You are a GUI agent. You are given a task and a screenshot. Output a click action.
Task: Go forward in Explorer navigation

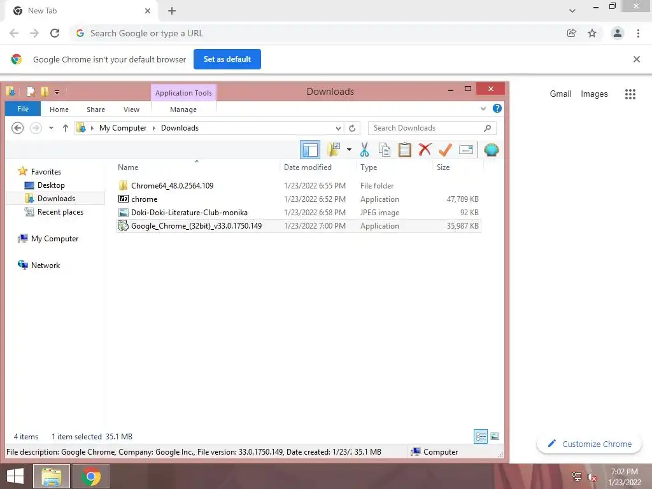[36, 127]
